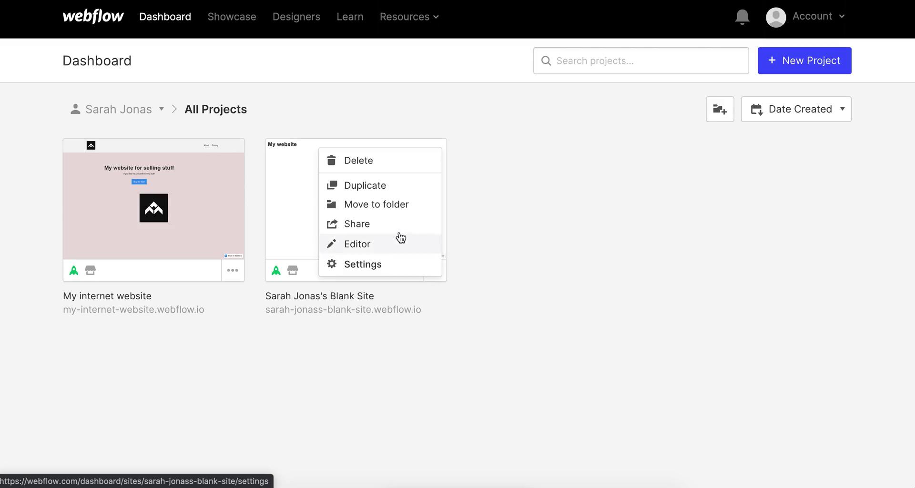Click the calendar sort icon
Image resolution: width=915 pixels, height=488 pixels.
click(x=757, y=110)
